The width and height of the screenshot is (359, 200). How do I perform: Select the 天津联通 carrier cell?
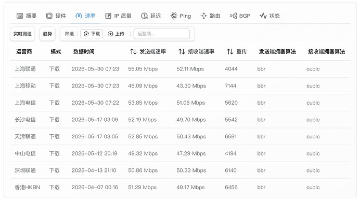click(25, 136)
